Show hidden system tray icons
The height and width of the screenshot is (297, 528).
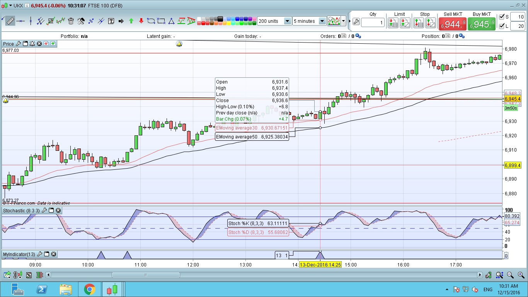click(x=447, y=290)
